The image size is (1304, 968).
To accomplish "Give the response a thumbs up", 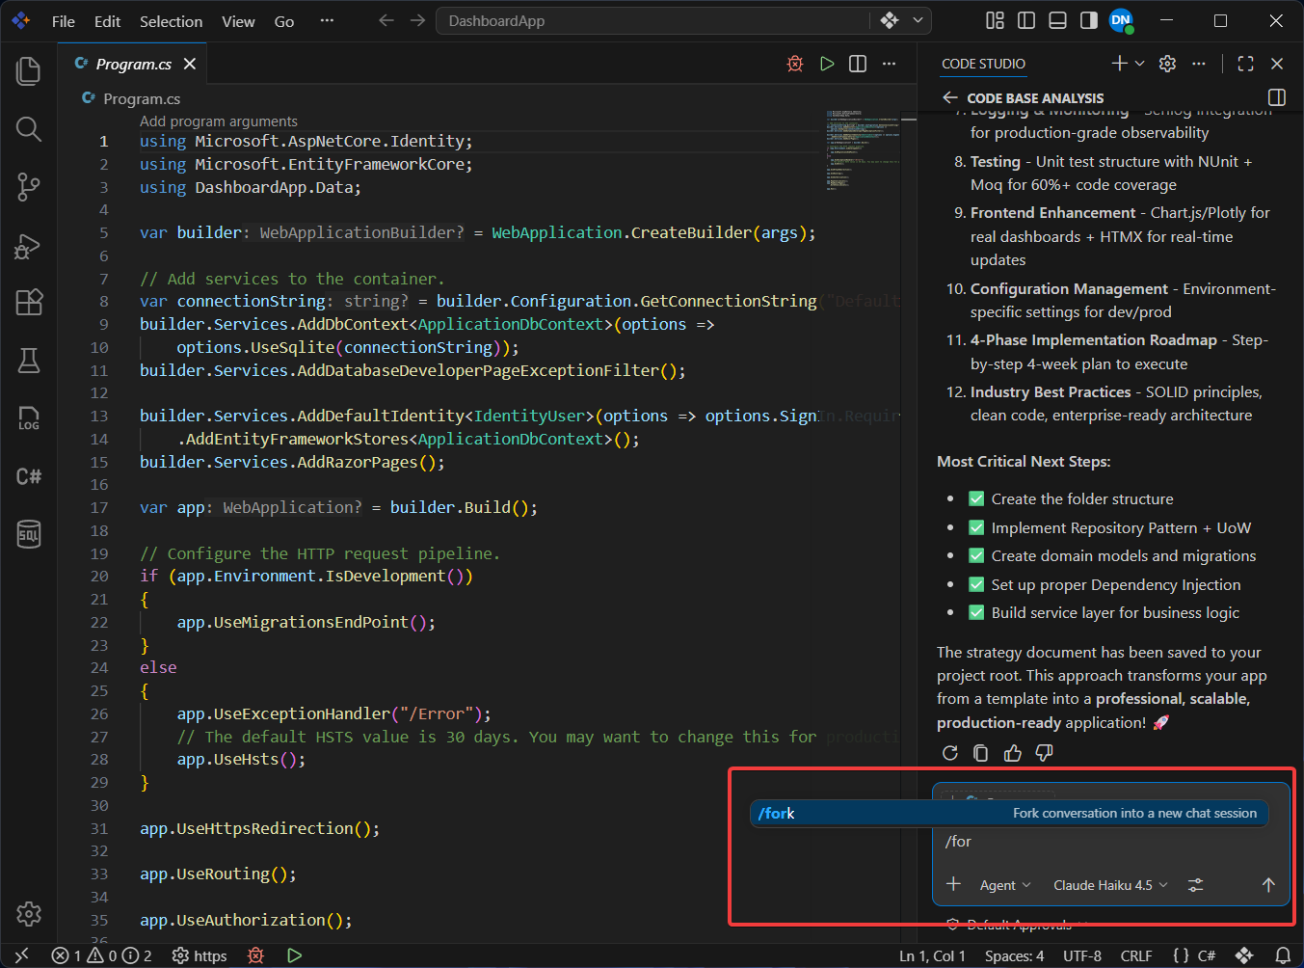I will [1013, 753].
